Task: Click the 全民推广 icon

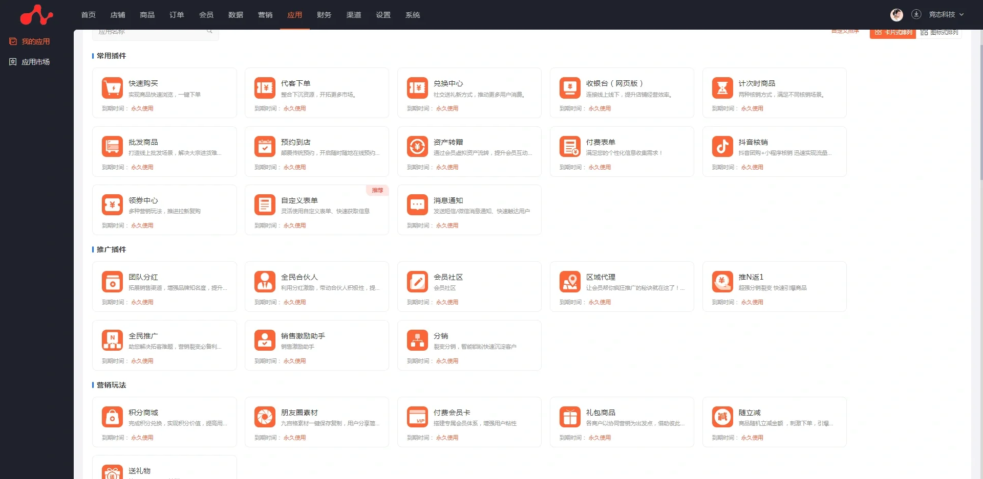Action: click(112, 340)
